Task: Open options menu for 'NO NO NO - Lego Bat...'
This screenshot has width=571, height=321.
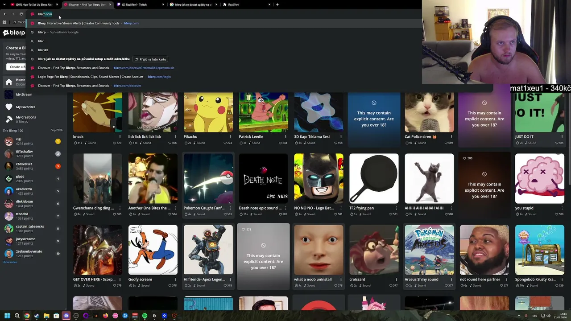Action: [341, 208]
